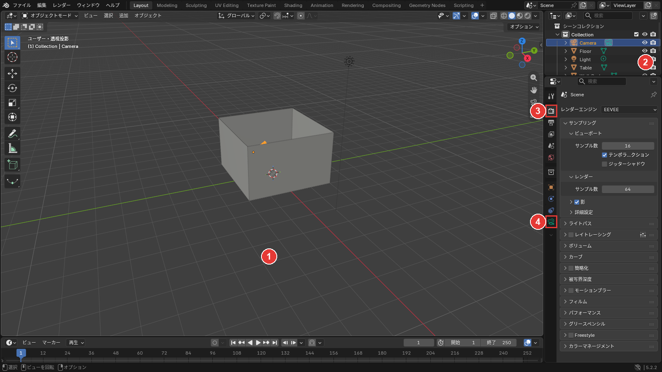The width and height of the screenshot is (662, 372).
Task: Open the ファイル menu
Action: point(22,5)
